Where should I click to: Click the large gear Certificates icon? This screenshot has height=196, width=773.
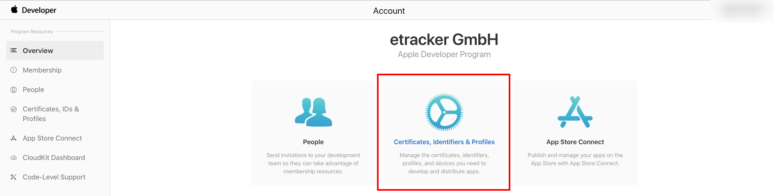coord(444,112)
